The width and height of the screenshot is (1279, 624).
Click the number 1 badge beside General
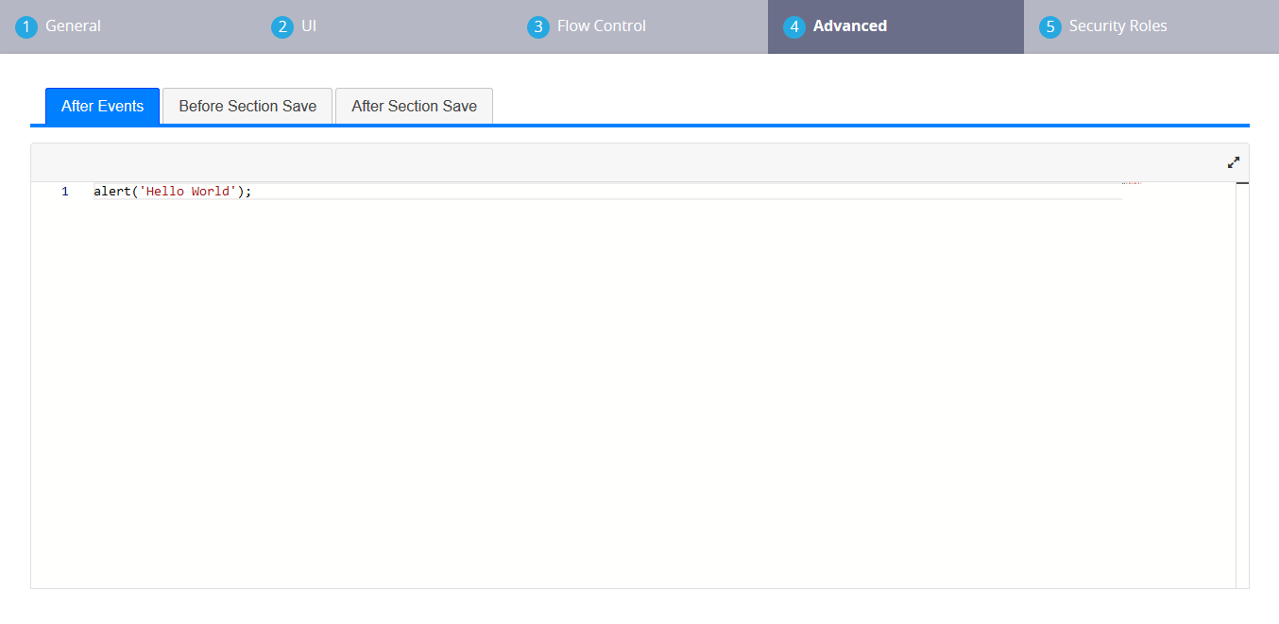click(26, 26)
